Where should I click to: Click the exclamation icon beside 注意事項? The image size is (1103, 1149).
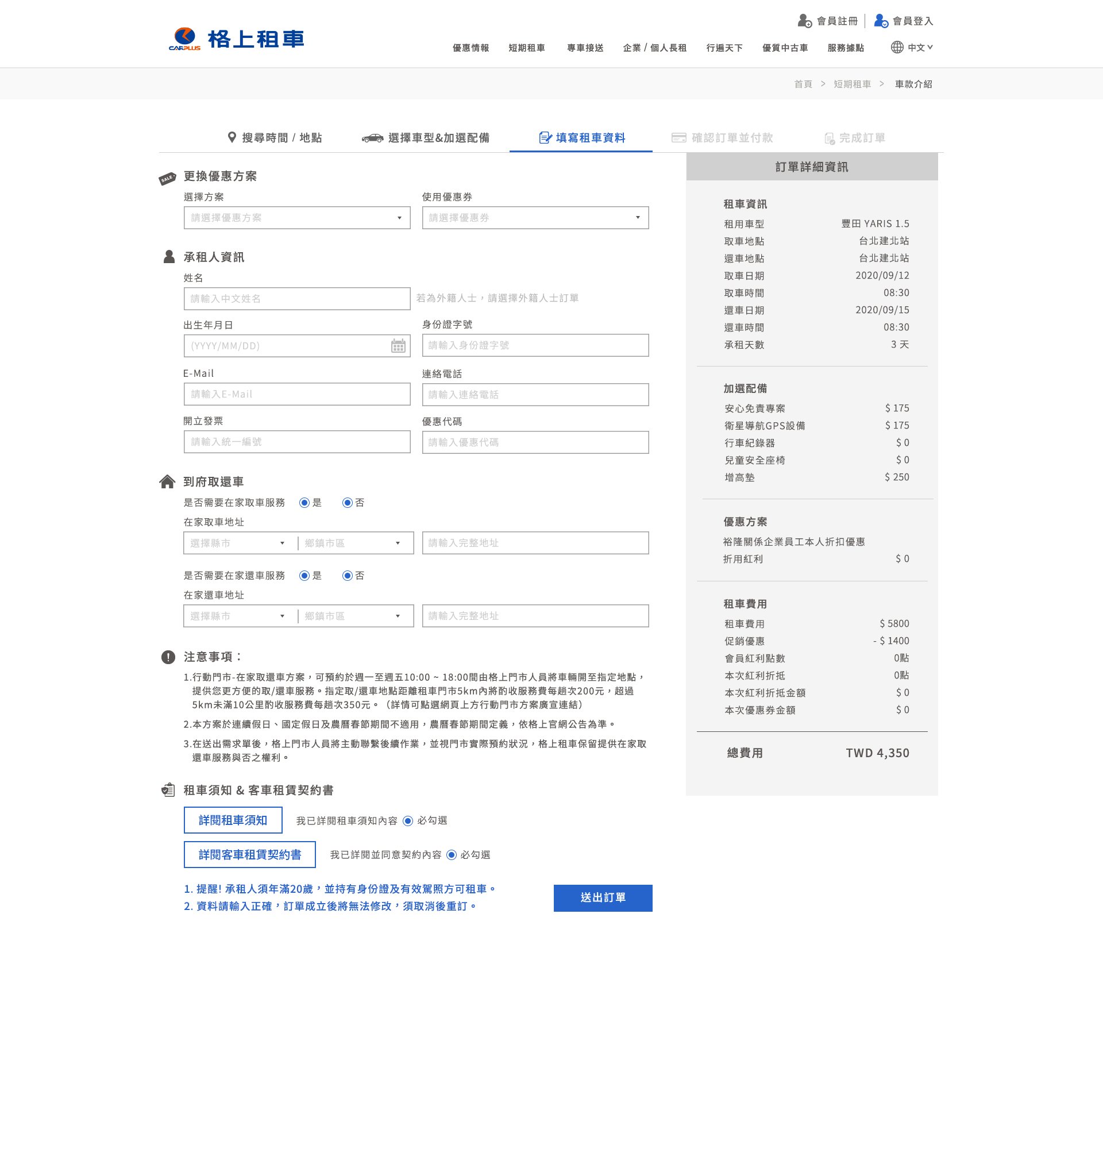tap(168, 657)
